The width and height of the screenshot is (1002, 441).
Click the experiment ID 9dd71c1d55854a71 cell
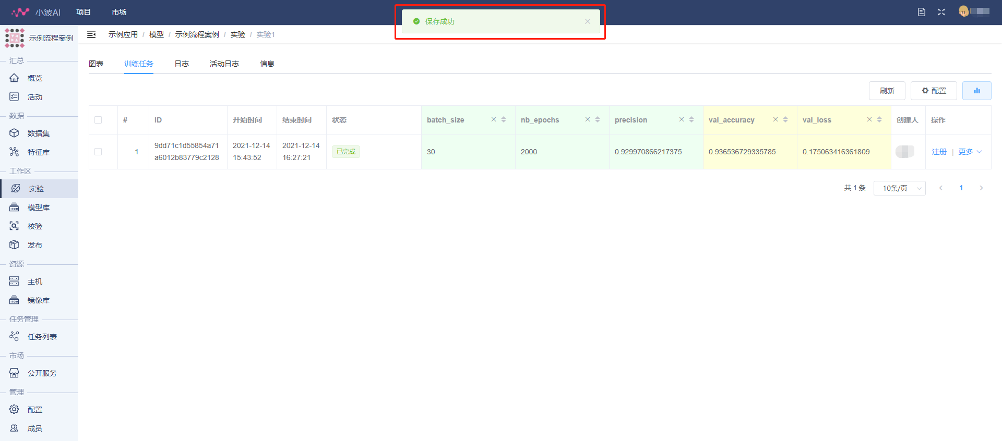click(x=187, y=152)
